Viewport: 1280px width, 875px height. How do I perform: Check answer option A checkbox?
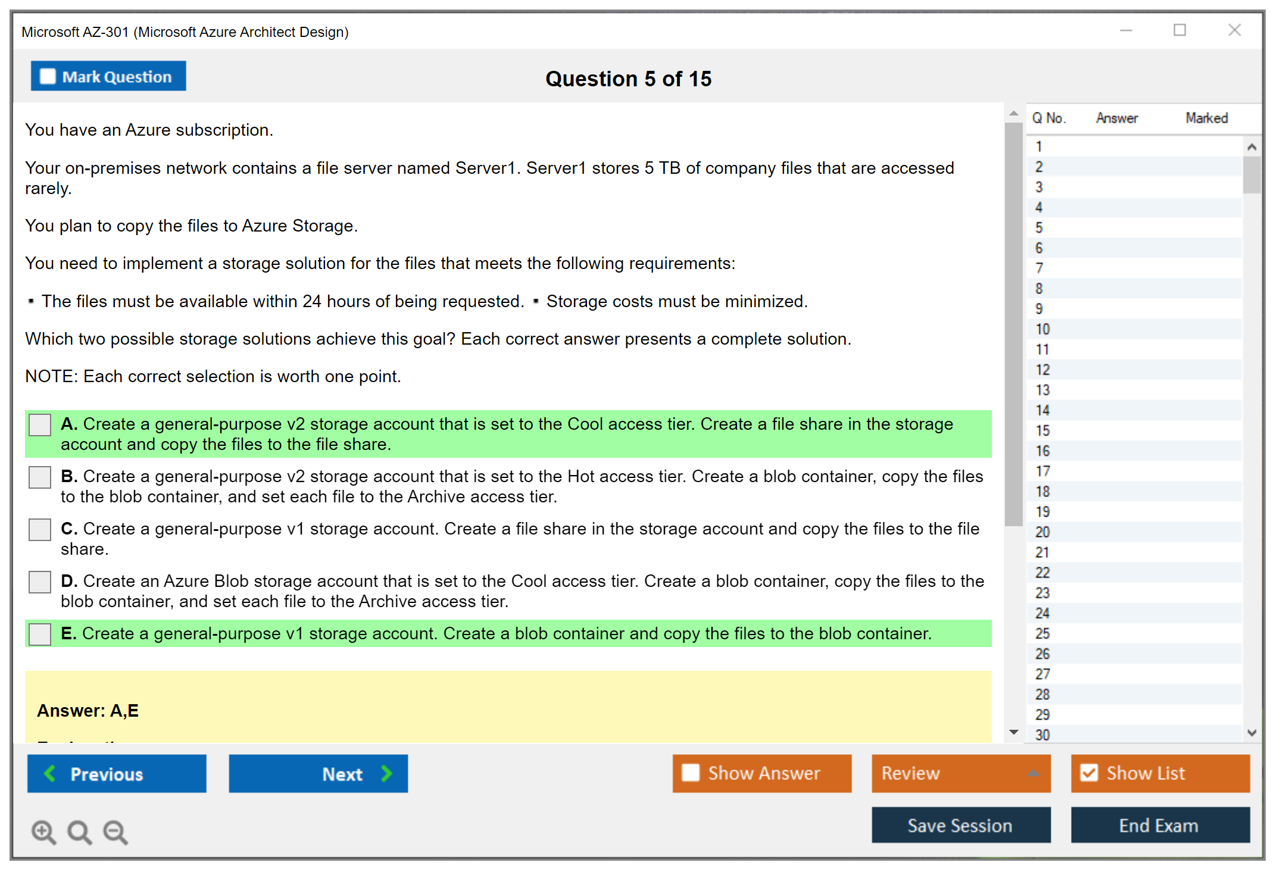40,425
